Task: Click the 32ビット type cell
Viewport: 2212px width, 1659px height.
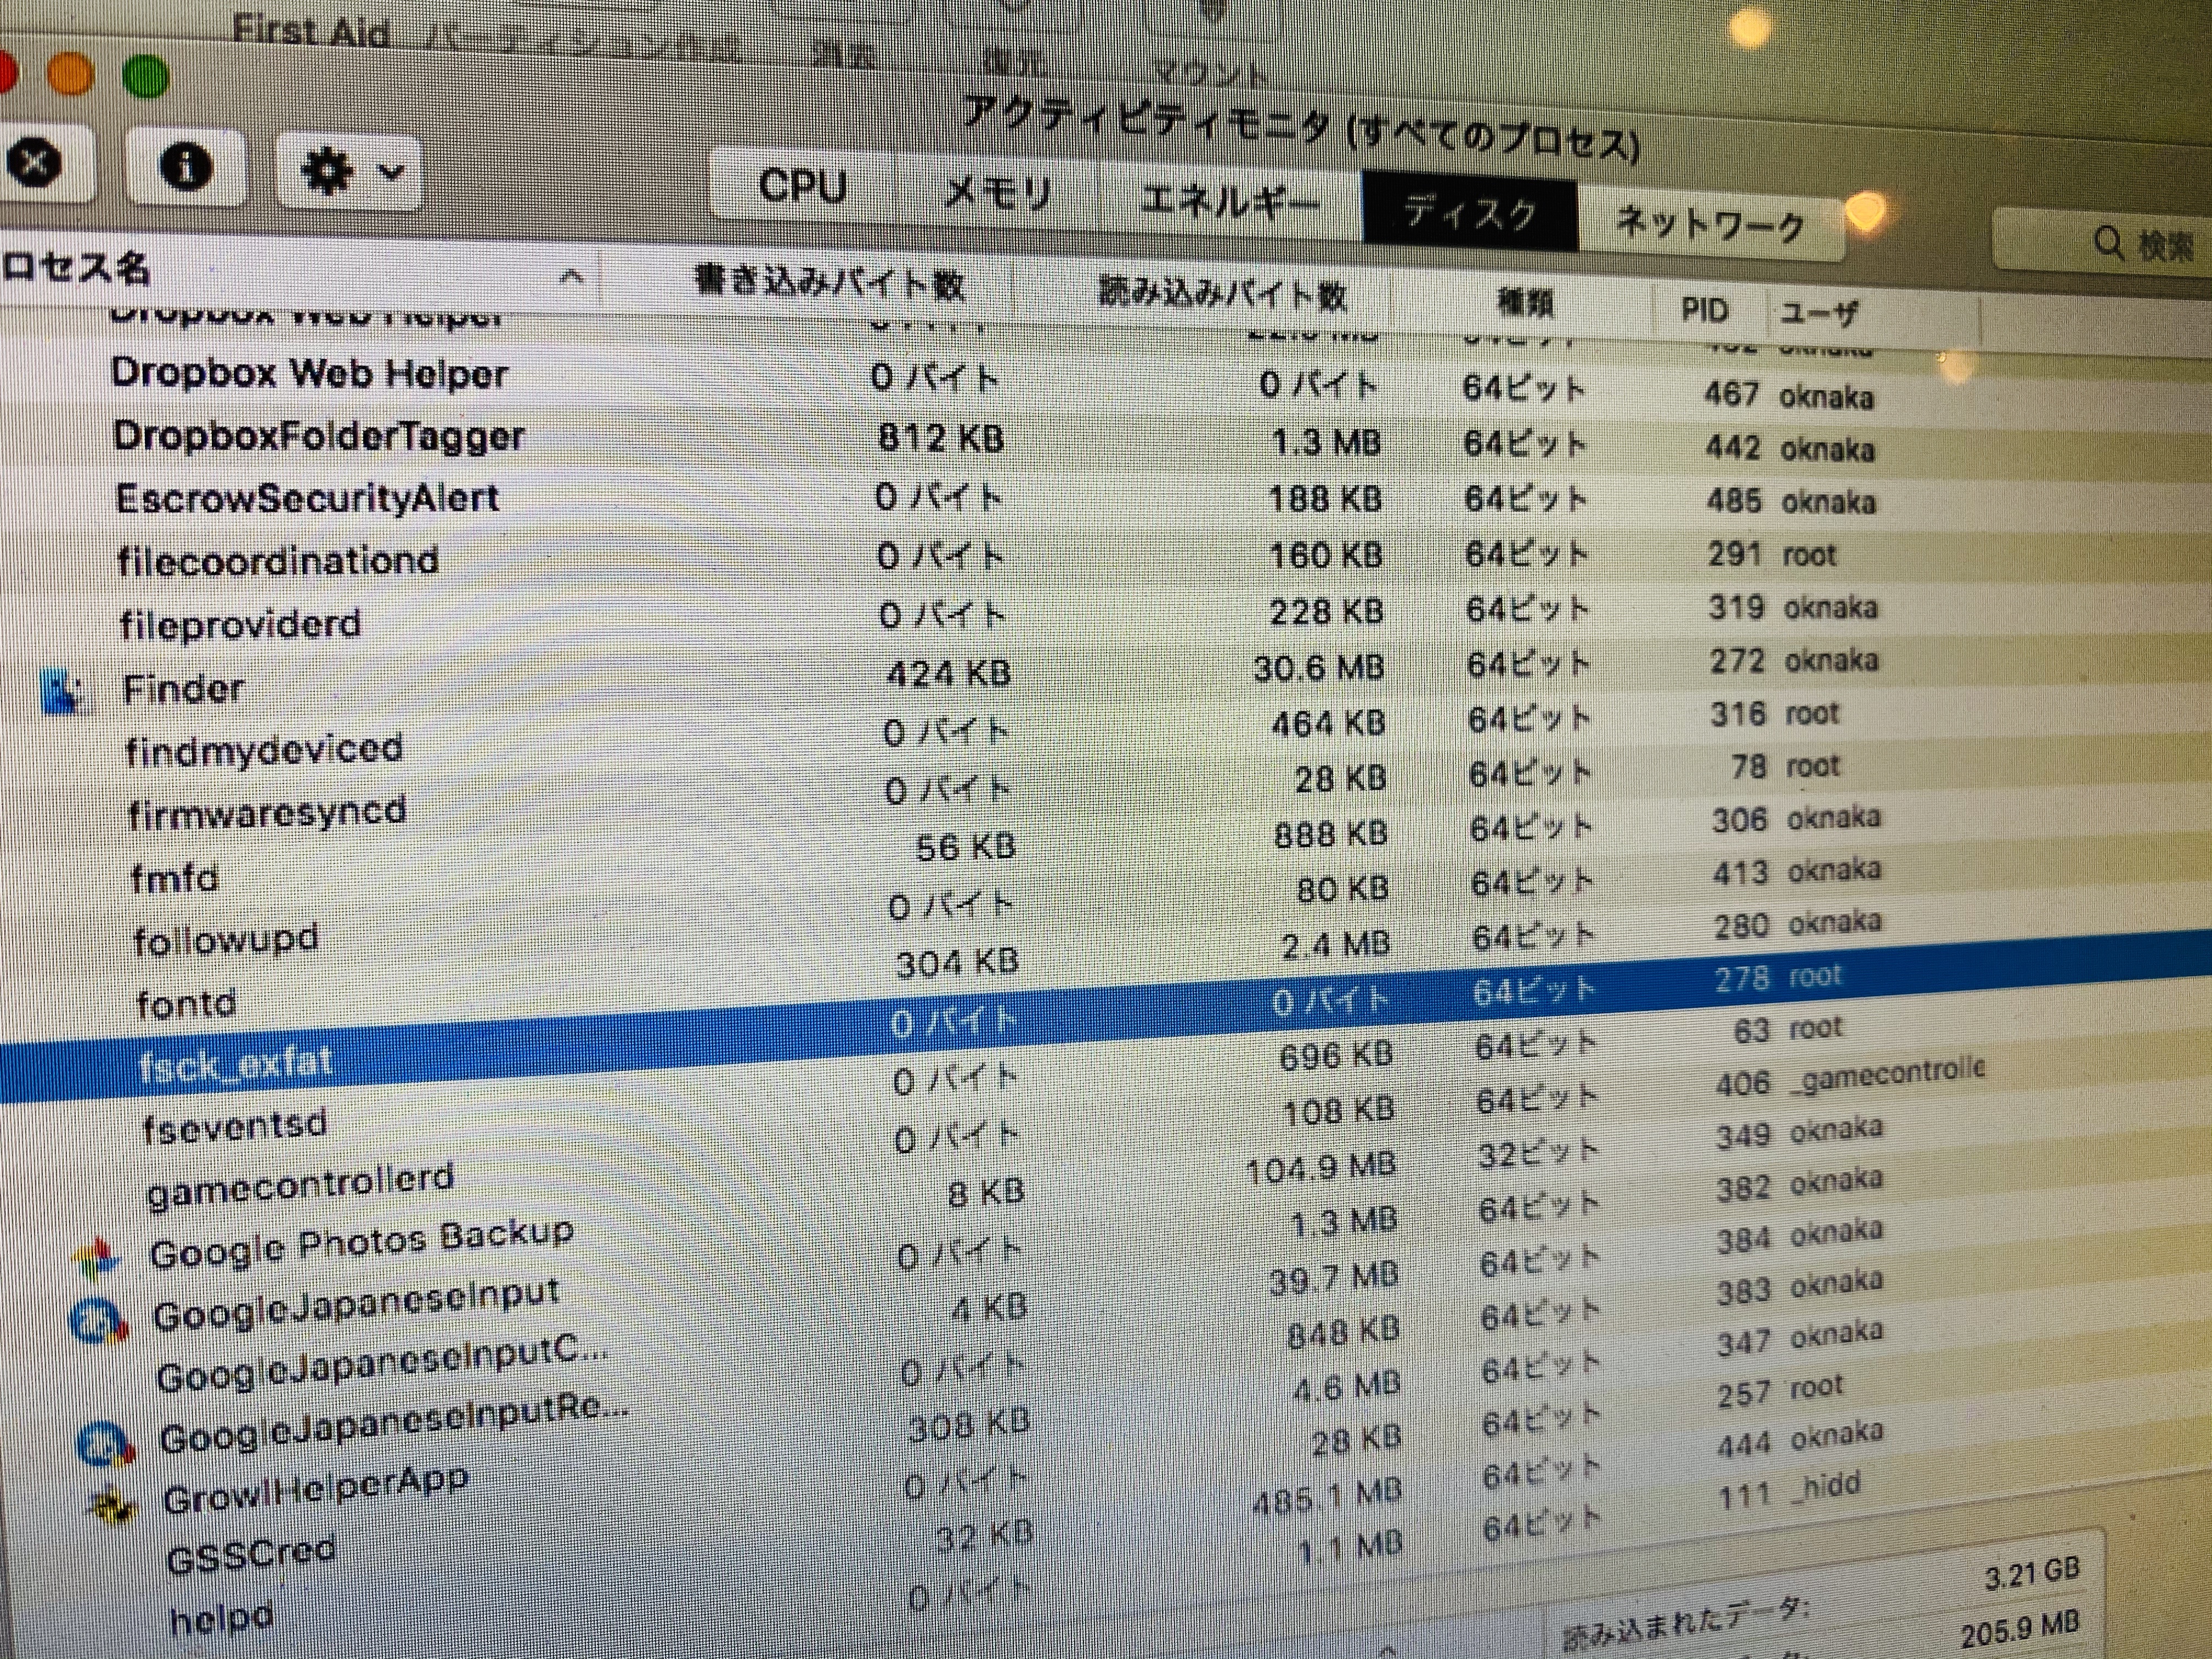Action: [1538, 1153]
